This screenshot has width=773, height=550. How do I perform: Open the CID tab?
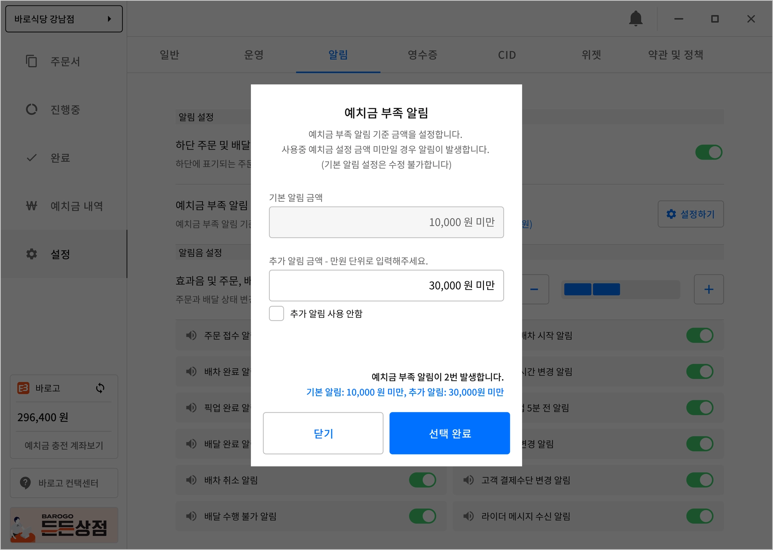tap(507, 55)
